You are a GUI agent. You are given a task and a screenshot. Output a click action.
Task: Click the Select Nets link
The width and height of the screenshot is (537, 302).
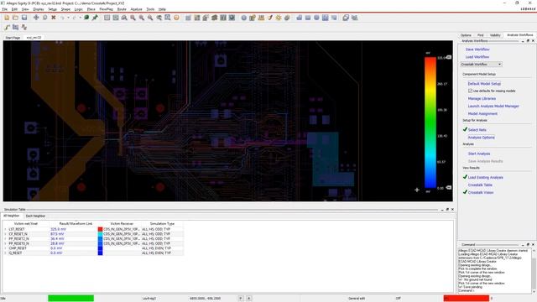click(x=477, y=130)
